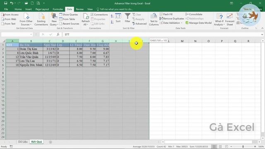This screenshot has height=149, width=265.
Task: Click the Select All corner triangle
Action: (4, 41)
